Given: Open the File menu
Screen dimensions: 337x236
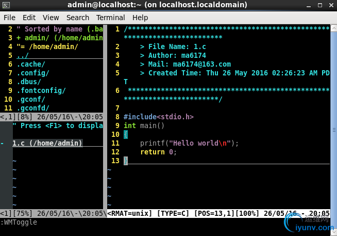Looking at the screenshot, I should (x=9, y=18).
